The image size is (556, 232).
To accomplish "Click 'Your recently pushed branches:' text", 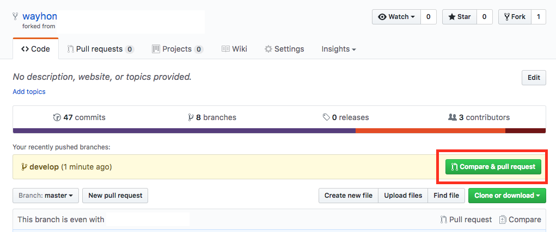I will [x=62, y=147].
